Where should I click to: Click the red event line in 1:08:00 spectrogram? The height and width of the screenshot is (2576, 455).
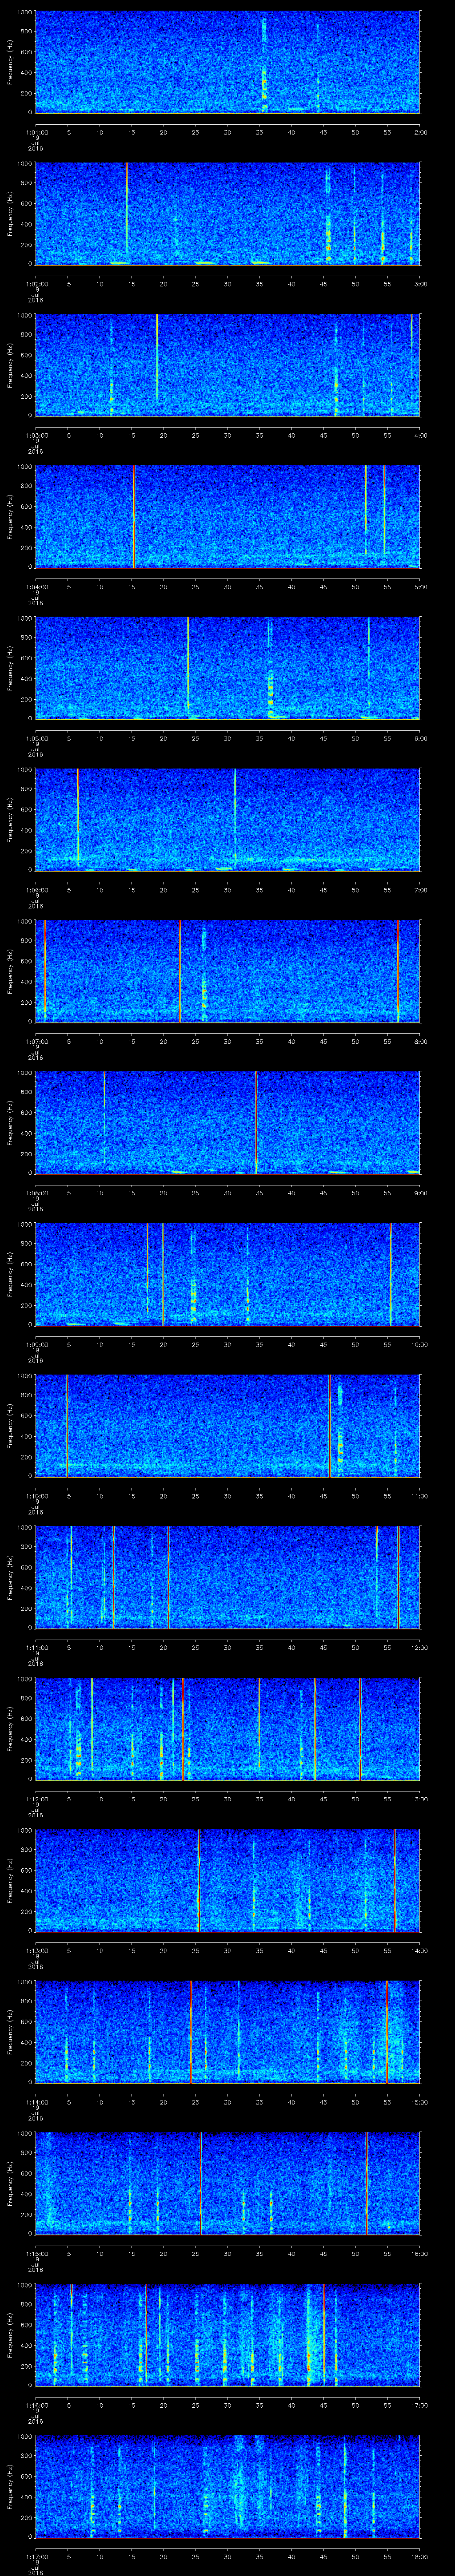[x=256, y=1123]
